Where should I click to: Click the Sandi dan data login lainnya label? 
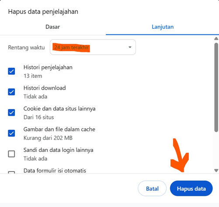(x=58, y=150)
